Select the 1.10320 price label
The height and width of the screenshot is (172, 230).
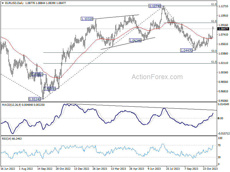87,19
